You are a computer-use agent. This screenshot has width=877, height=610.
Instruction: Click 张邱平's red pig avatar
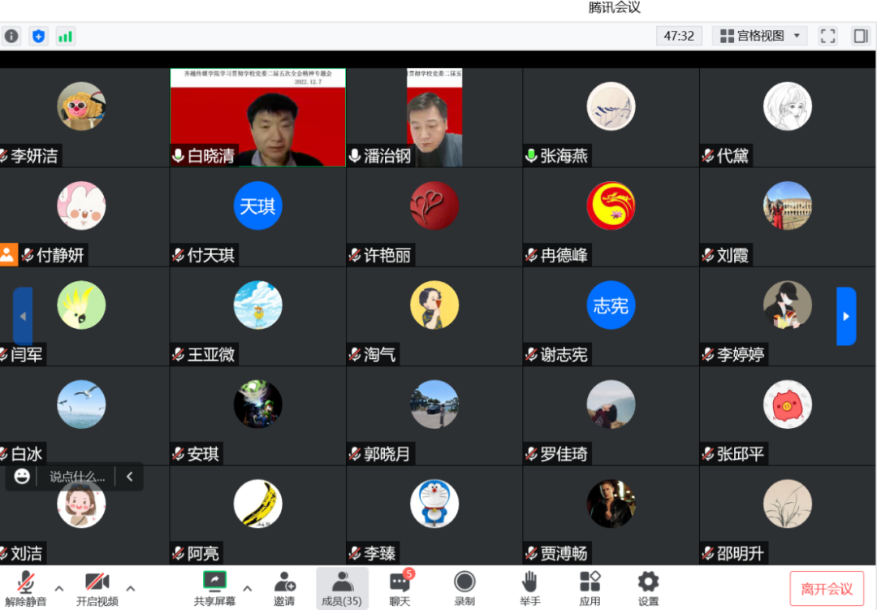coord(788,404)
